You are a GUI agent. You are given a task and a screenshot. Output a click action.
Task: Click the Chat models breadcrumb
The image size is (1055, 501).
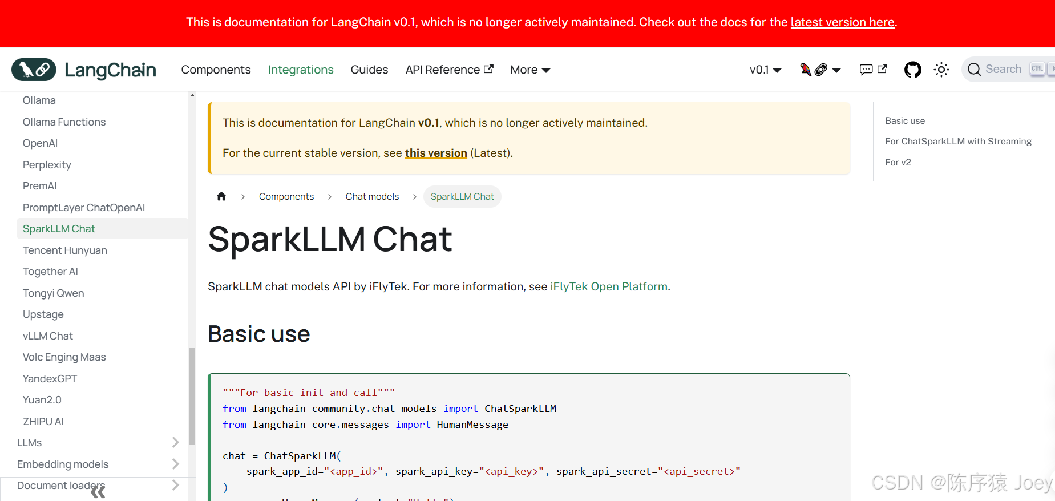[372, 196]
